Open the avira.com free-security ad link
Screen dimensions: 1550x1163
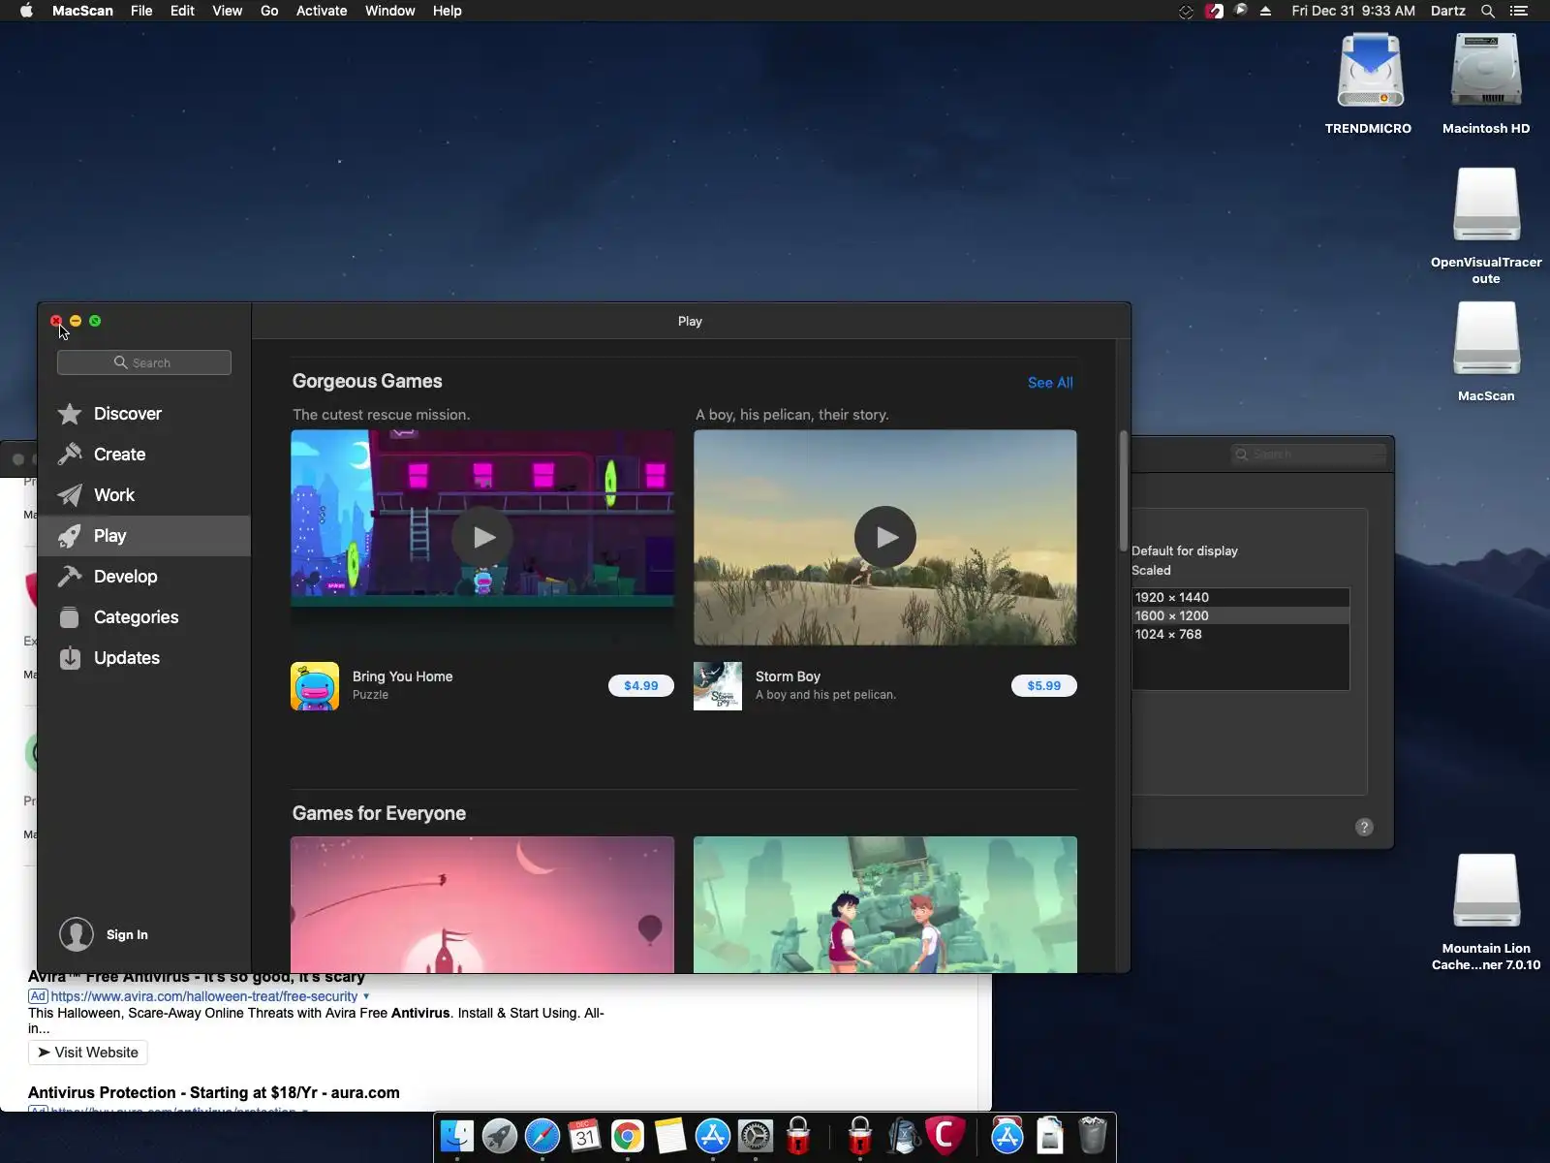[204, 996]
